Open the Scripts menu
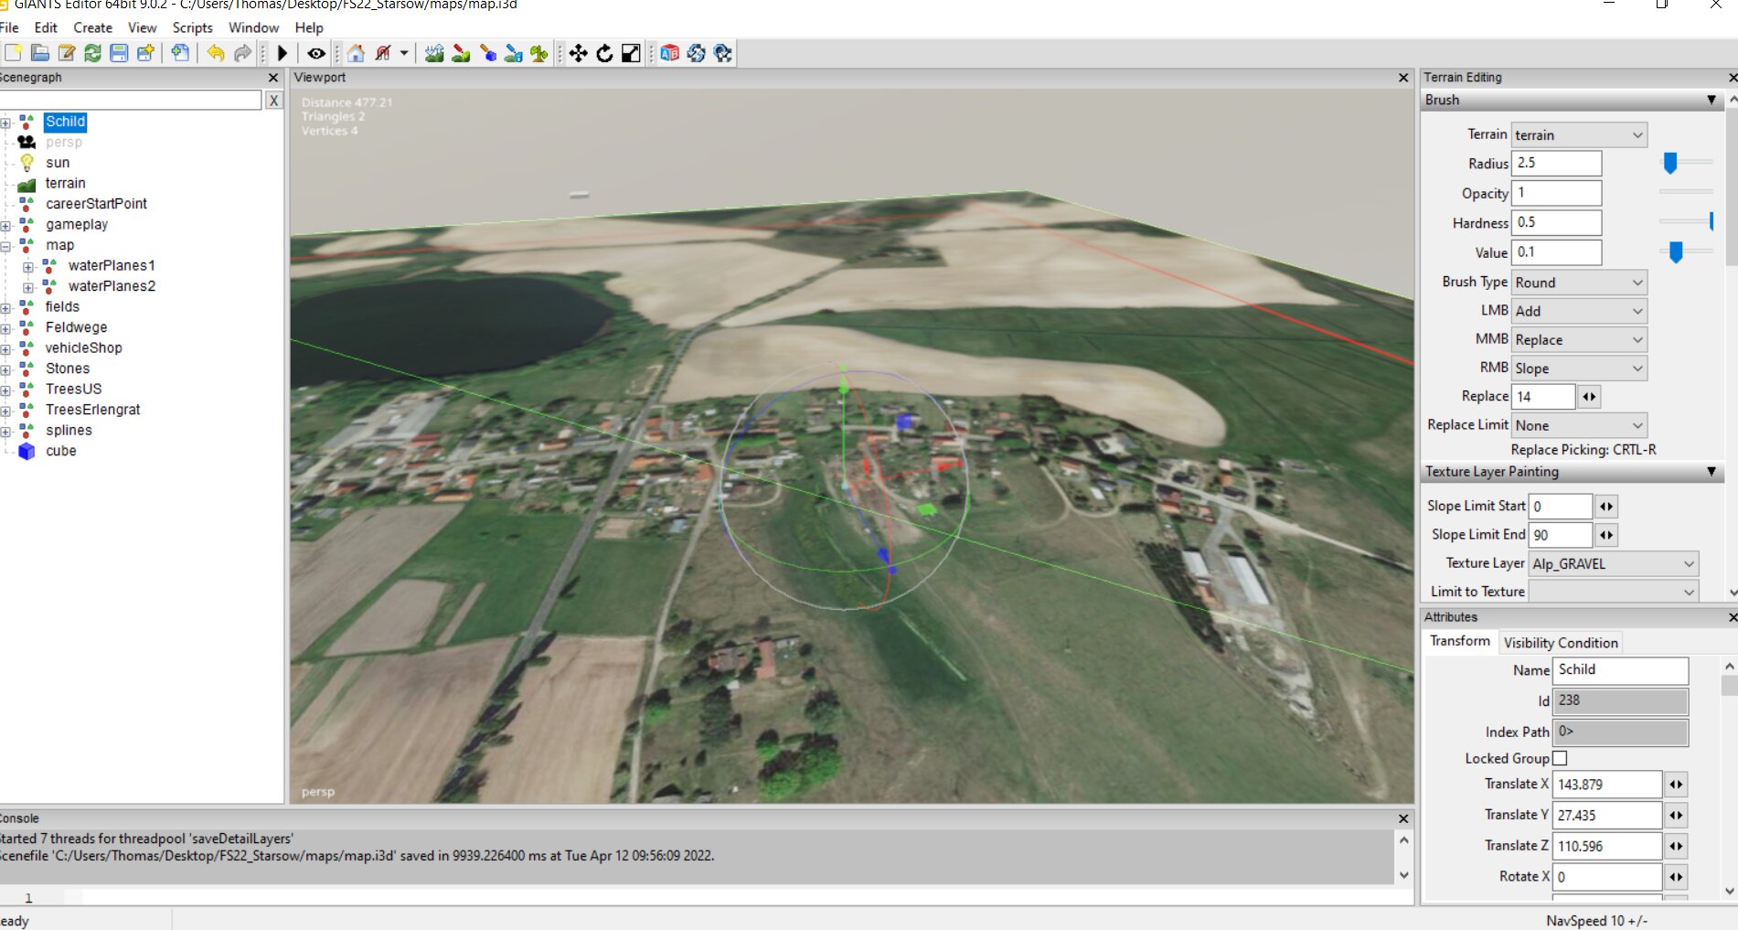The height and width of the screenshot is (930, 1738). click(192, 27)
